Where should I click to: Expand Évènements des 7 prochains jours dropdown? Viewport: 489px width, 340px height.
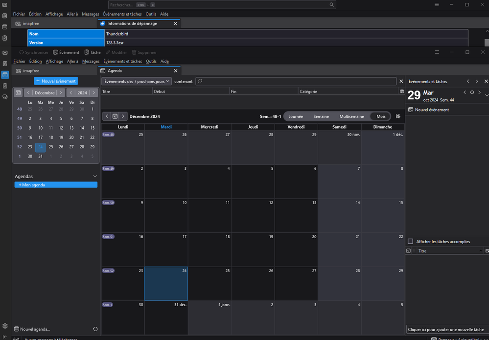(x=137, y=81)
